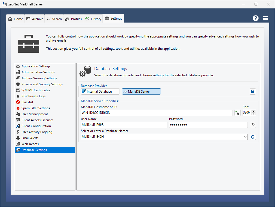Open Email Alerts settings in sidebar
Screen dimensions: 275x207
tap(30, 138)
